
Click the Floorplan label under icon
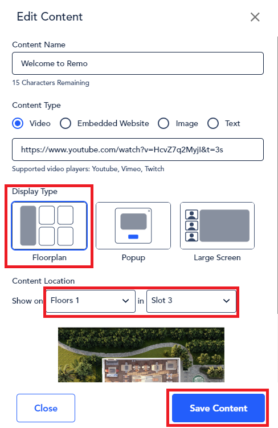[50, 258]
